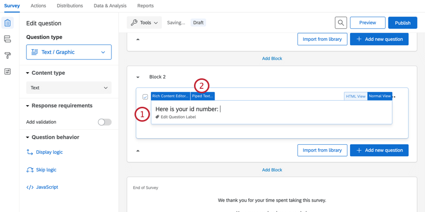Click the Publish button
Image resolution: width=425 pixels, height=212 pixels.
tap(402, 22)
